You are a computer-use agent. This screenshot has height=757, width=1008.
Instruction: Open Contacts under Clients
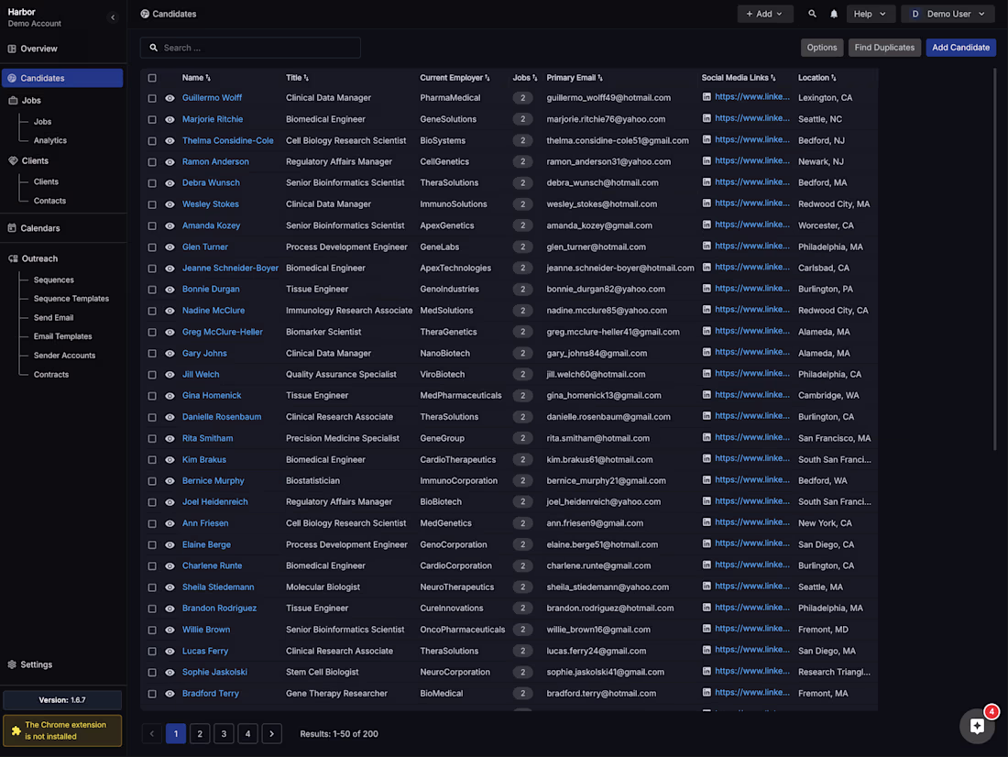tap(49, 201)
